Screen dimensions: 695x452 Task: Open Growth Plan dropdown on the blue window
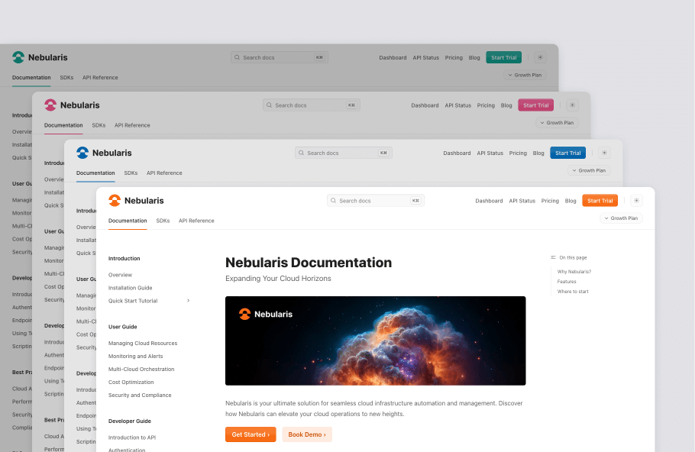[x=589, y=169]
